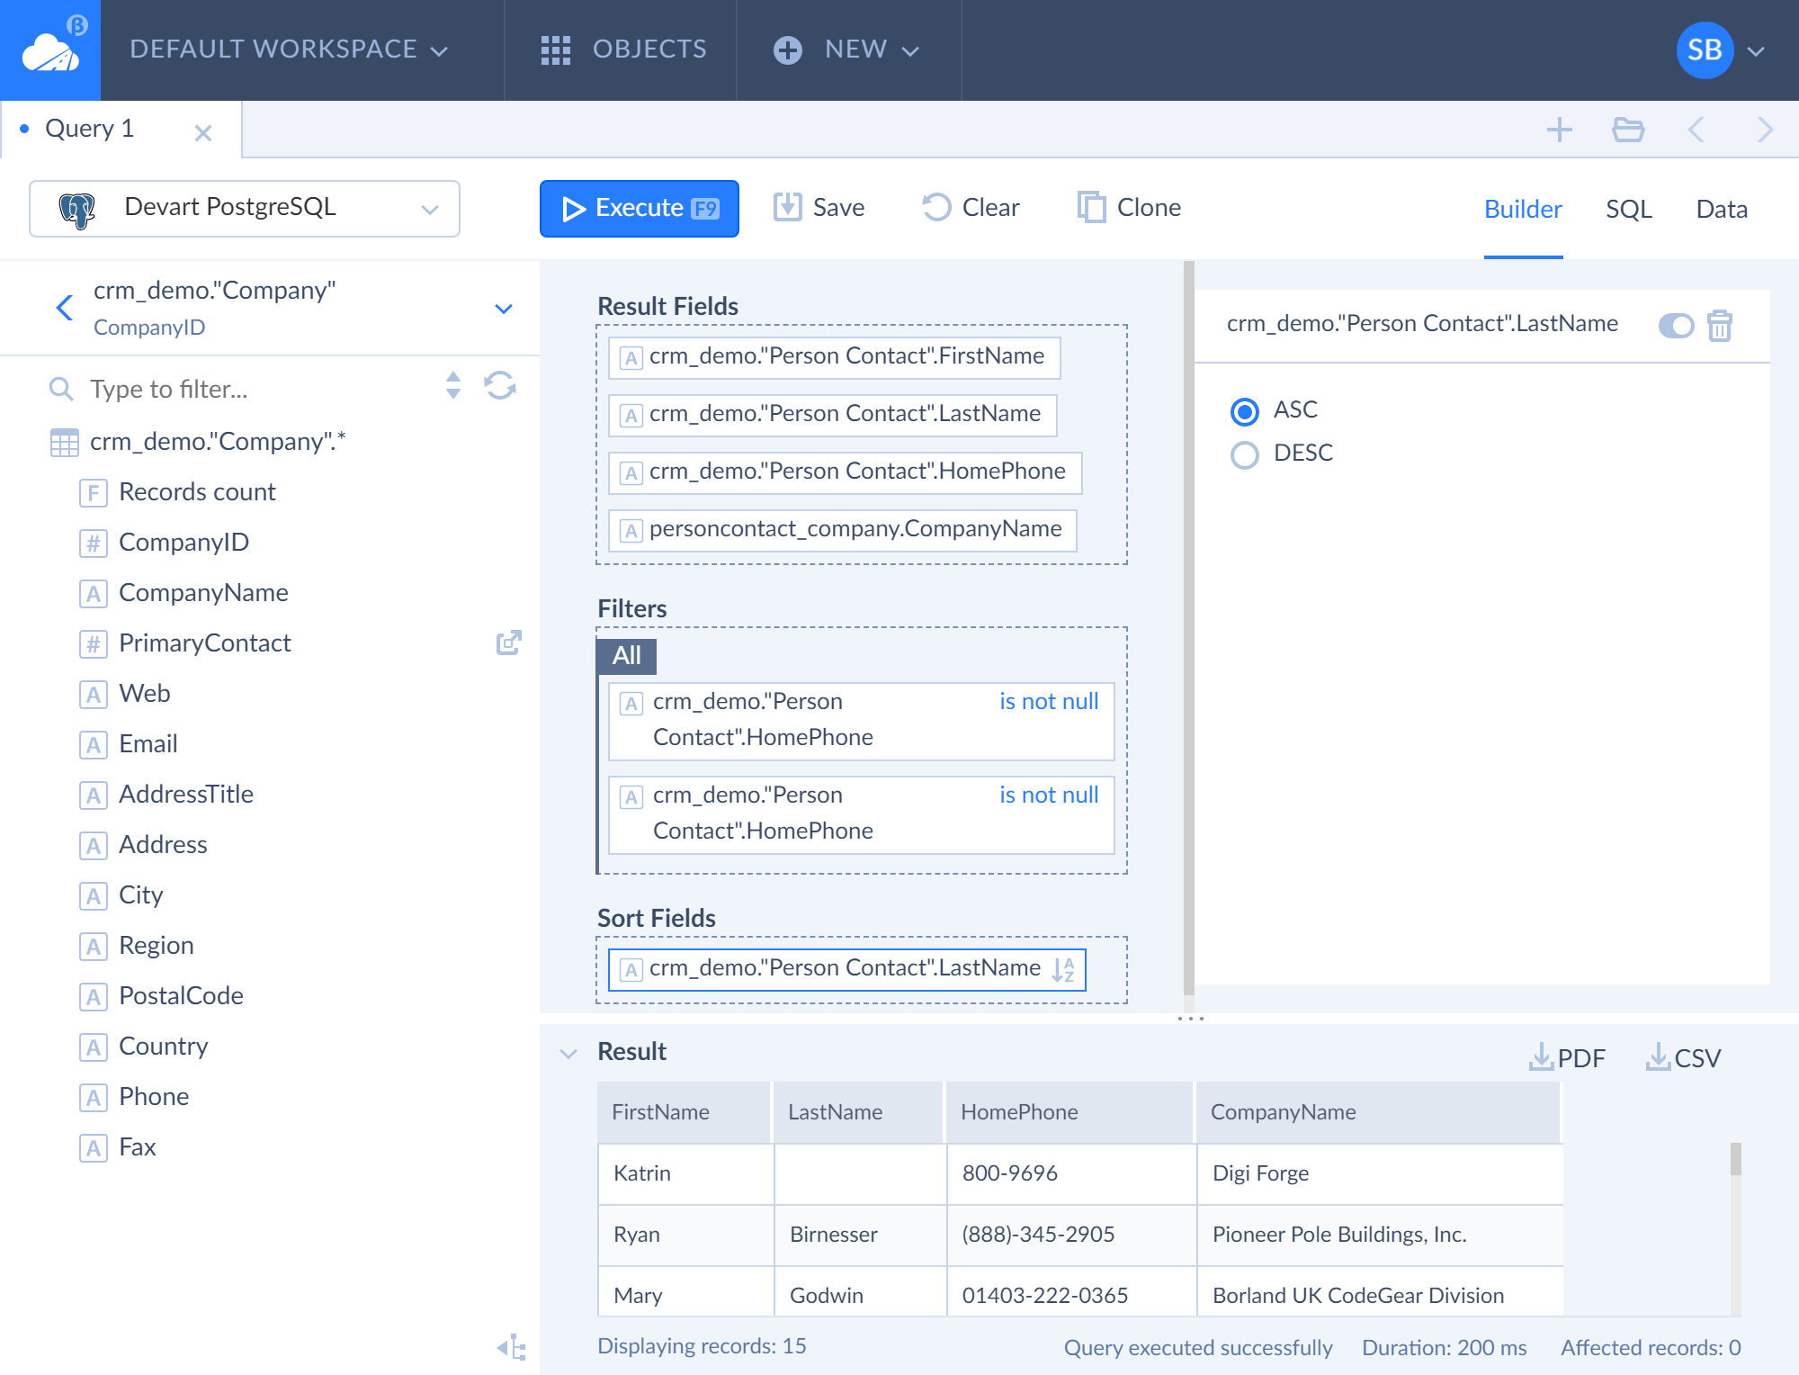Screen dimensions: 1799x1375
Task: Expand the Default Workspace menu
Action: tap(289, 49)
